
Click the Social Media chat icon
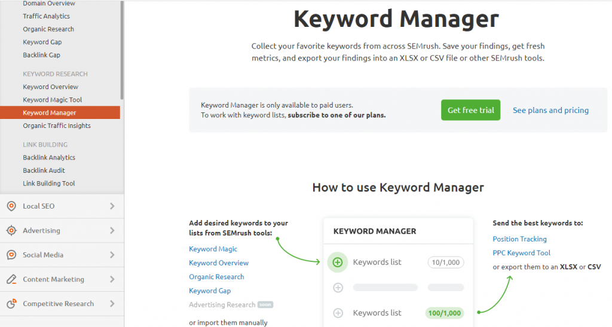pyautogui.click(x=11, y=255)
